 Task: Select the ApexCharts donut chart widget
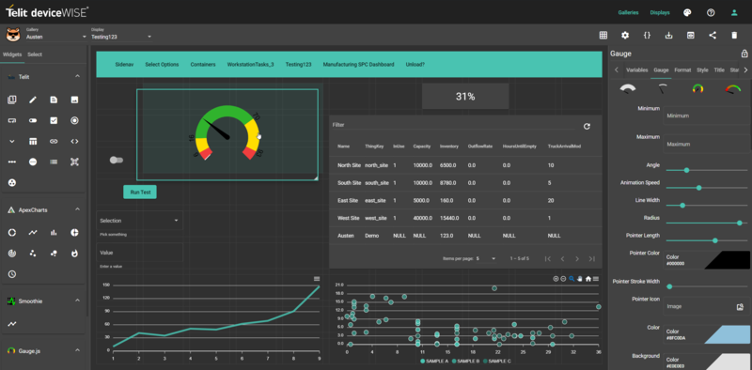[12, 233]
